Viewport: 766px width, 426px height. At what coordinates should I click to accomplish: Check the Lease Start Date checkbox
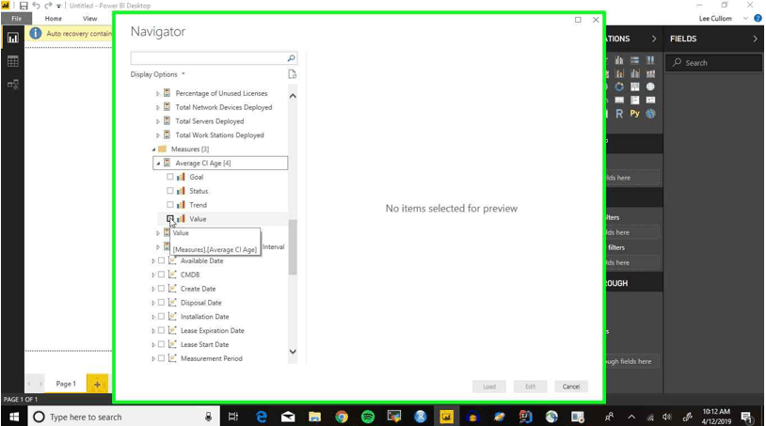(161, 344)
